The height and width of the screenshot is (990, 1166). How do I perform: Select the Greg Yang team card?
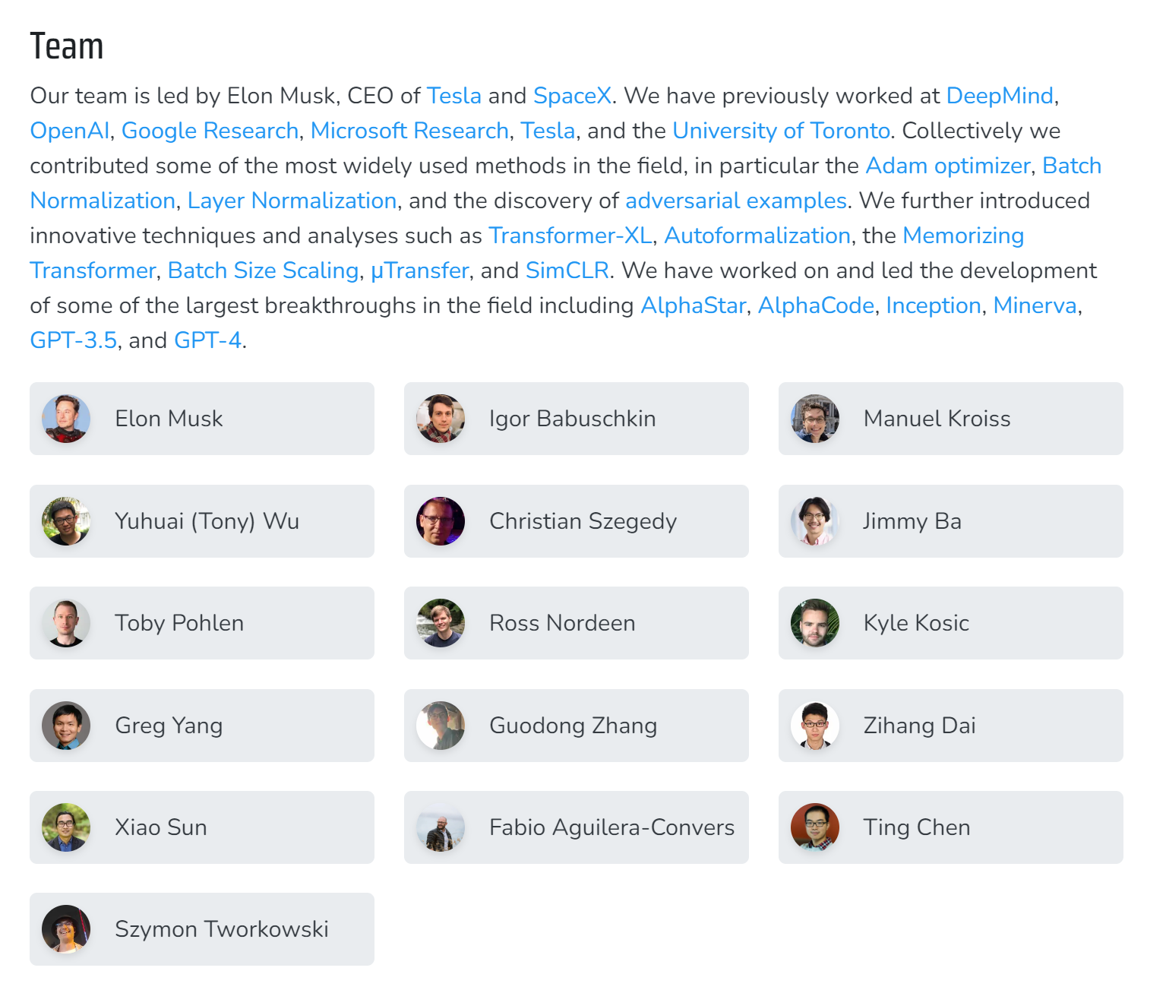pos(202,726)
